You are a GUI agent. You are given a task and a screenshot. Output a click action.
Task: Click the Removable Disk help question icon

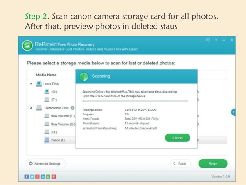72,108
